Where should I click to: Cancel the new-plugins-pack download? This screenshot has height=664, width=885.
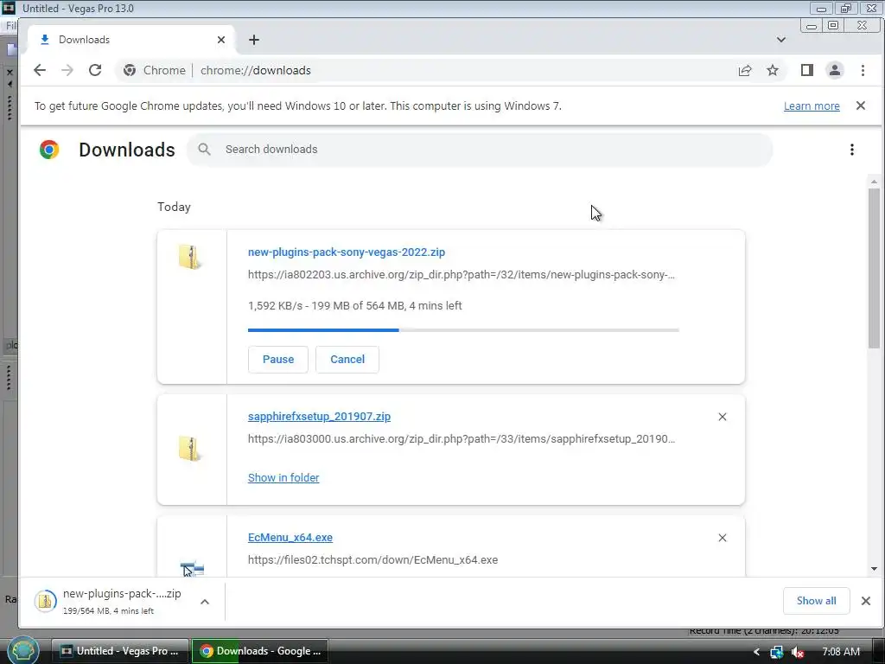(x=347, y=359)
